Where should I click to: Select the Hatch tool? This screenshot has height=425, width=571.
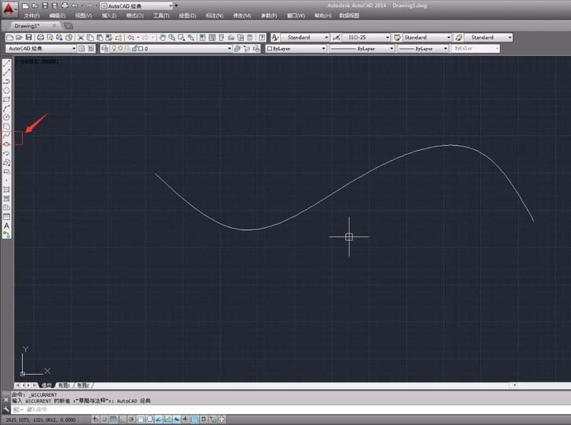[6, 189]
